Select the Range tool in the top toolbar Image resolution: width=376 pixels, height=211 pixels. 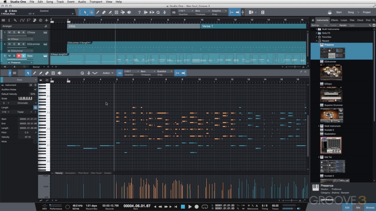[91, 12]
